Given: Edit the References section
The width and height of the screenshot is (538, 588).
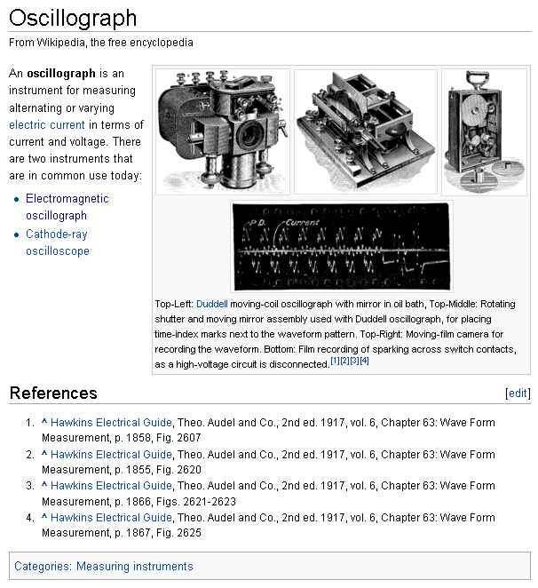Looking at the screenshot, I should coord(517,393).
